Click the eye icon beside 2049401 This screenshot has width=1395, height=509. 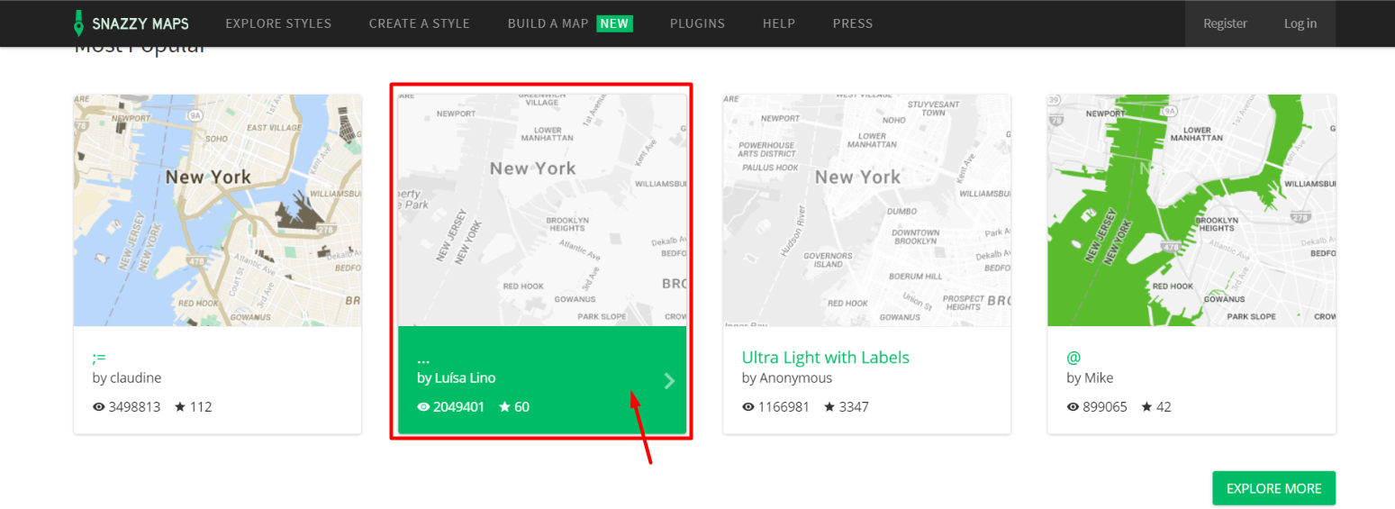(423, 407)
